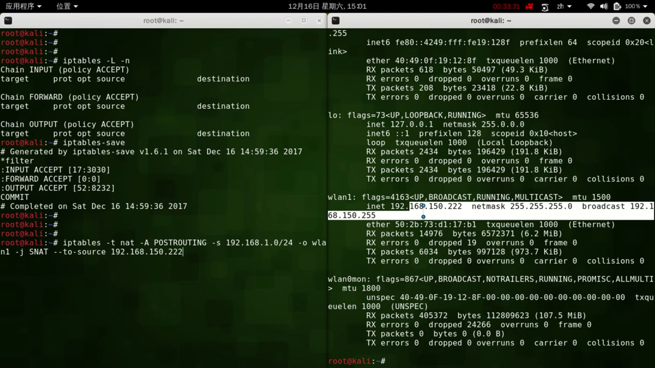This screenshot has width=655, height=368.
Task: Click the upper text selection handle
Action: tap(423, 206)
